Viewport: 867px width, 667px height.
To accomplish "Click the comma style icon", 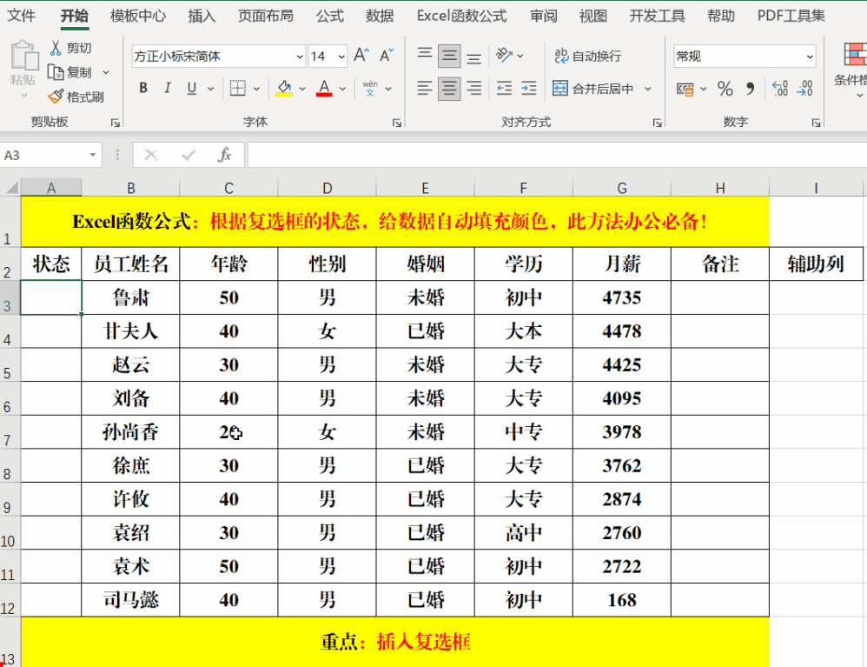I will (750, 88).
